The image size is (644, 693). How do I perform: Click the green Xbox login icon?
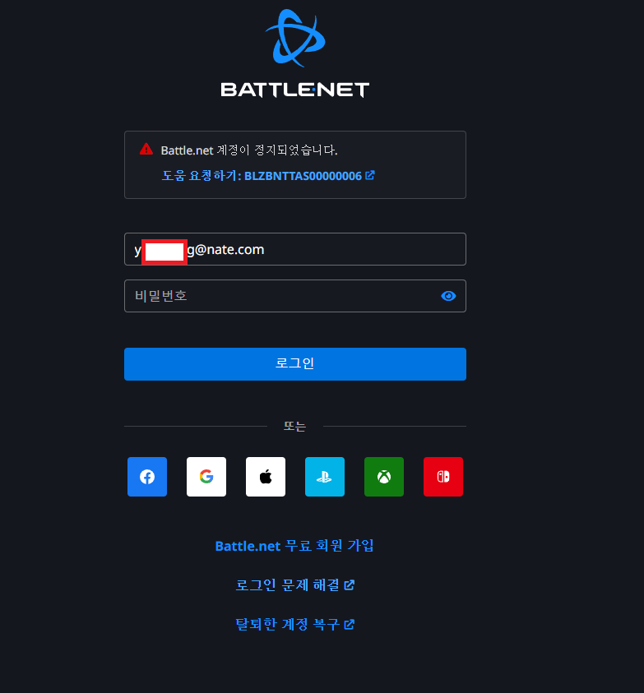point(384,477)
